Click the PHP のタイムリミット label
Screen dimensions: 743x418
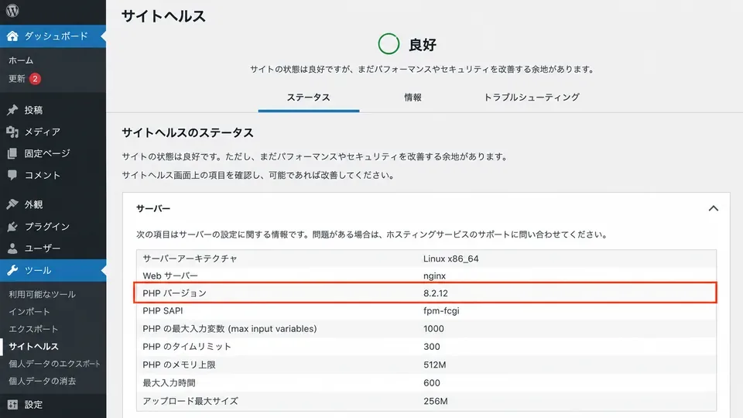187,347
